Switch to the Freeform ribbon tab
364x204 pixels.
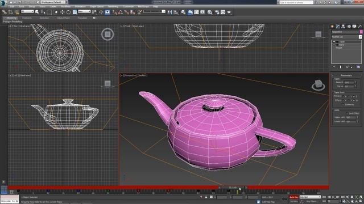27,18
